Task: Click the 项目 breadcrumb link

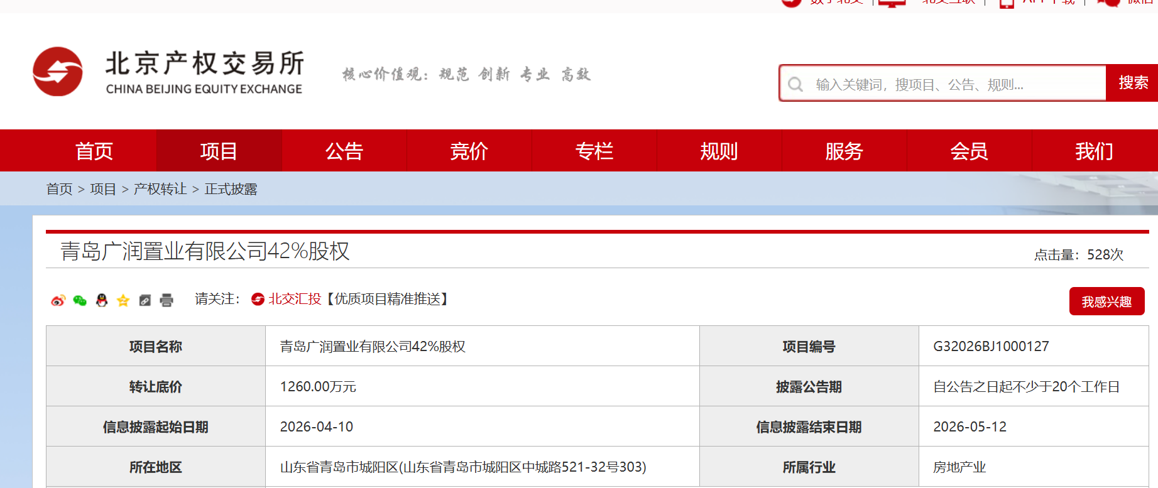Action: pyautogui.click(x=103, y=189)
